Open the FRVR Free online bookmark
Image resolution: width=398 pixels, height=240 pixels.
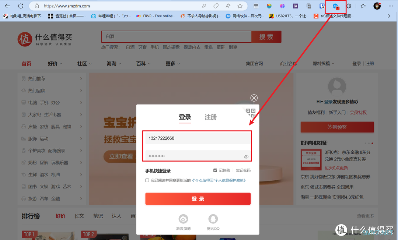[156, 16]
